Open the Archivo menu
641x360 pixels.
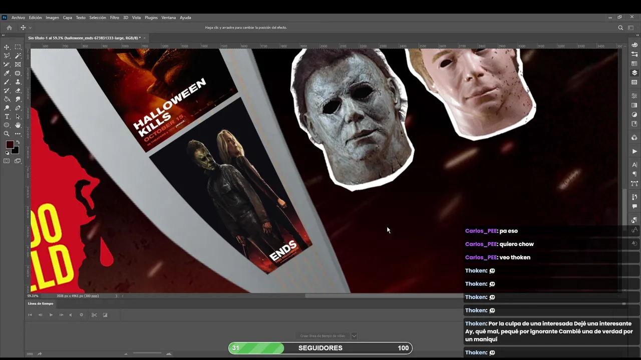pos(18,17)
